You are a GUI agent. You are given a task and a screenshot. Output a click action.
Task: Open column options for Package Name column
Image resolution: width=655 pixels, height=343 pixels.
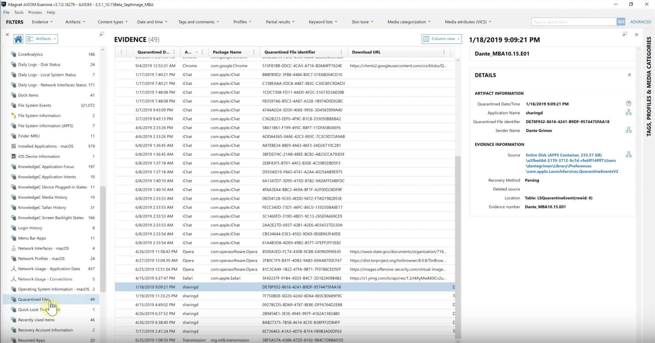(254, 52)
